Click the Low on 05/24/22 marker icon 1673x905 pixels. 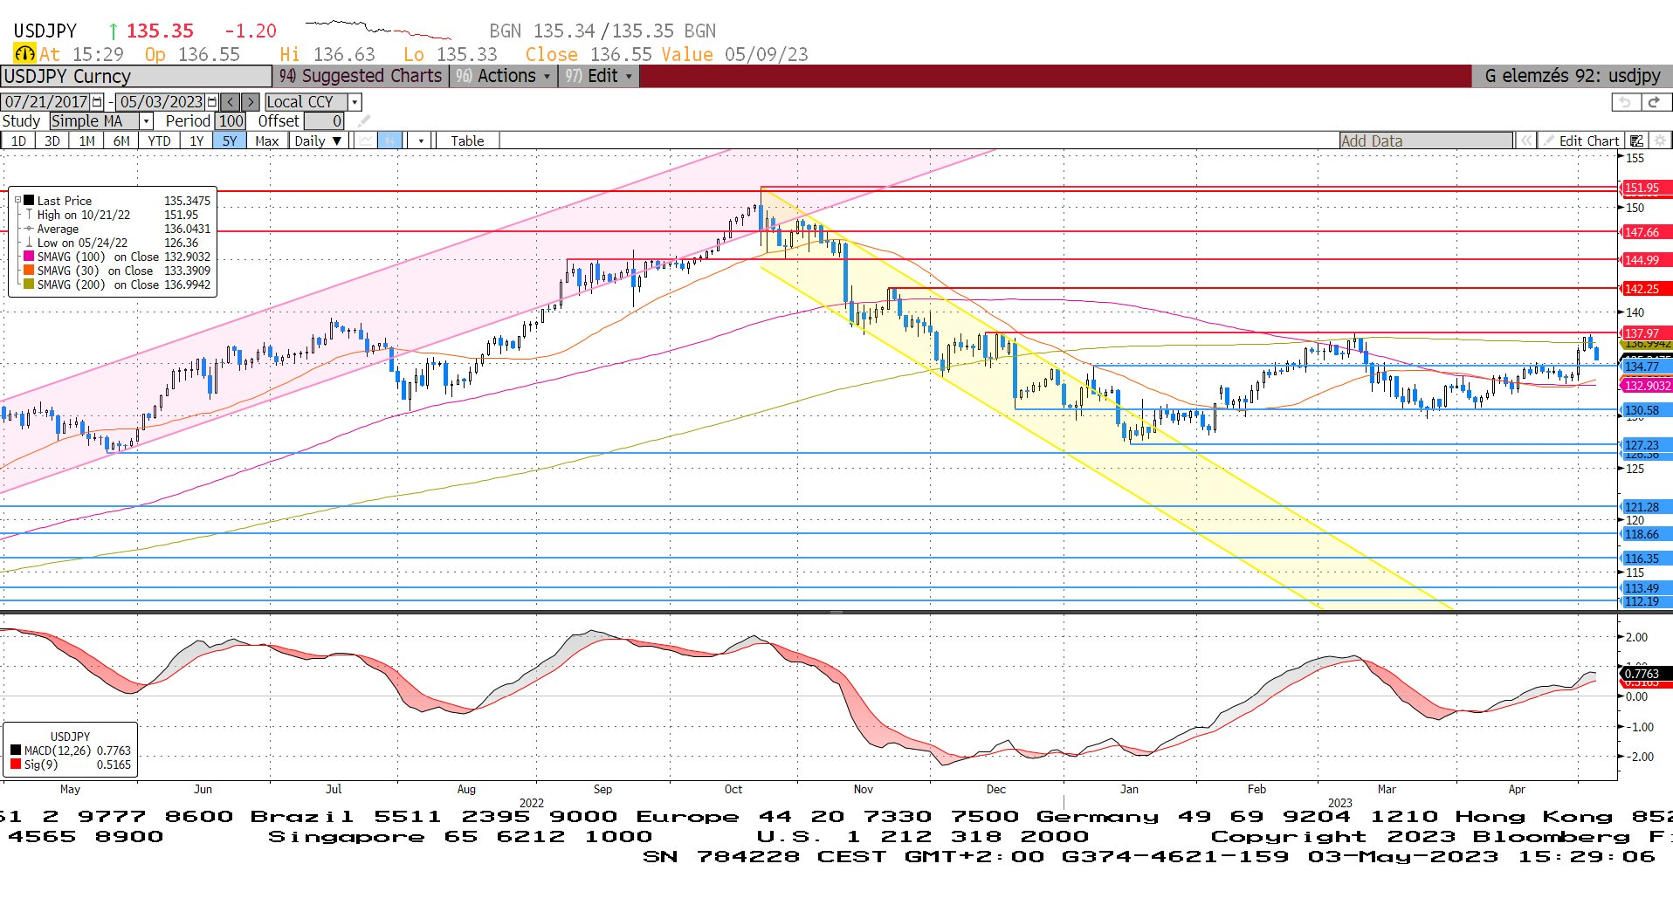[29, 243]
